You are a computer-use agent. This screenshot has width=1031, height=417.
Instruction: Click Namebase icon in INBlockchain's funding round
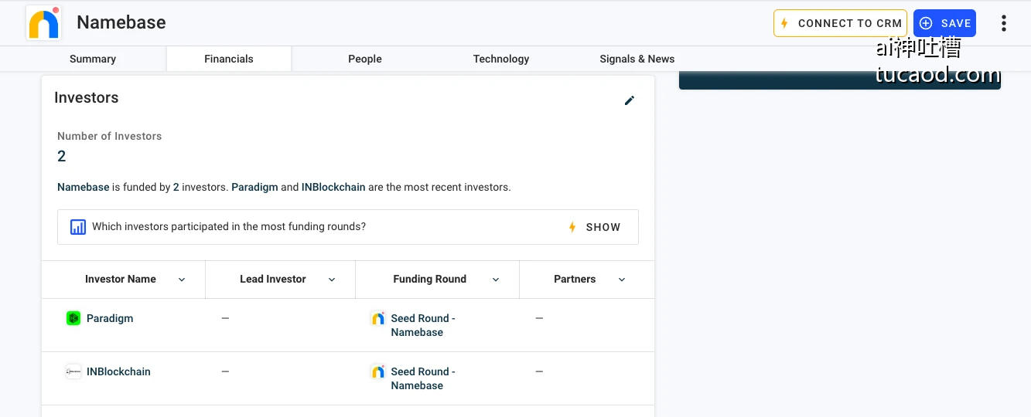[x=377, y=371]
